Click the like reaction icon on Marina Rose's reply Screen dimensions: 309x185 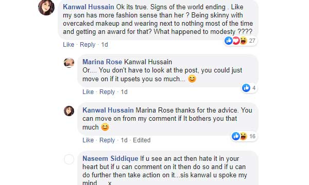(246, 88)
